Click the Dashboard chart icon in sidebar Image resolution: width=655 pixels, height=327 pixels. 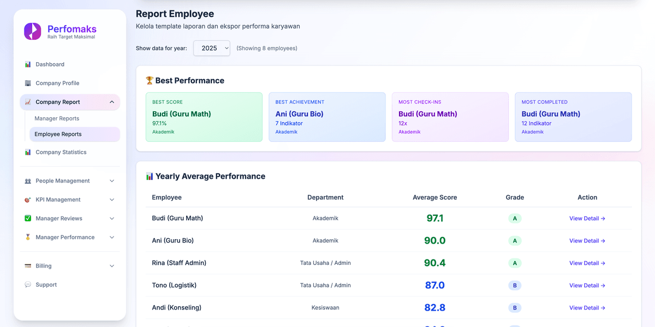(28, 64)
